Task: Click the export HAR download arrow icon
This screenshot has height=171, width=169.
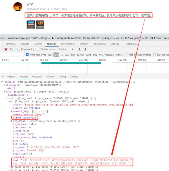Action: tap(85, 49)
